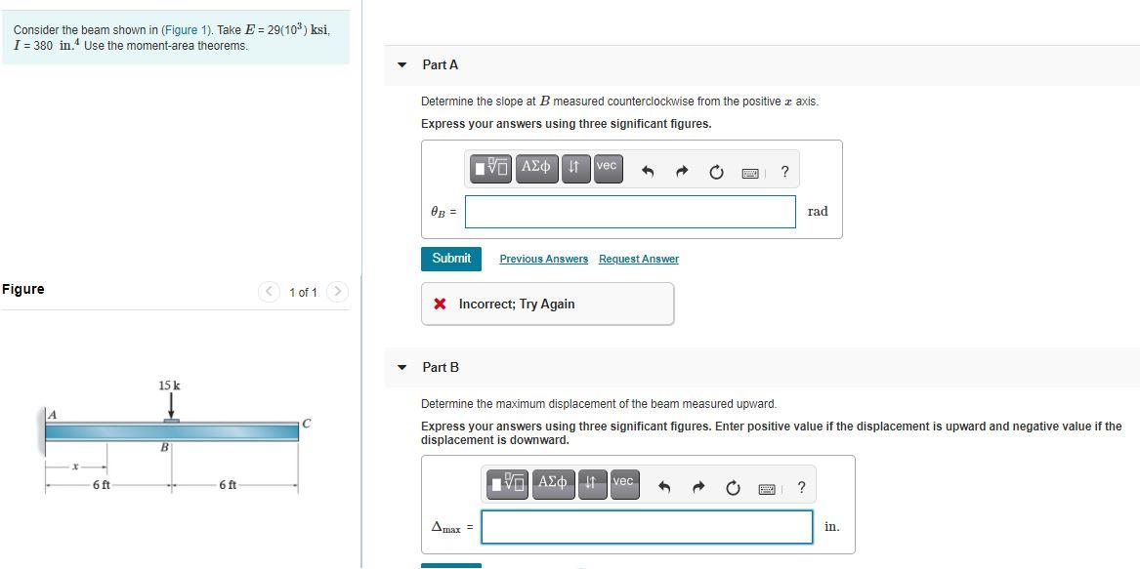Go back using the left figure chevron
The width and height of the screenshot is (1140, 569).
269,292
